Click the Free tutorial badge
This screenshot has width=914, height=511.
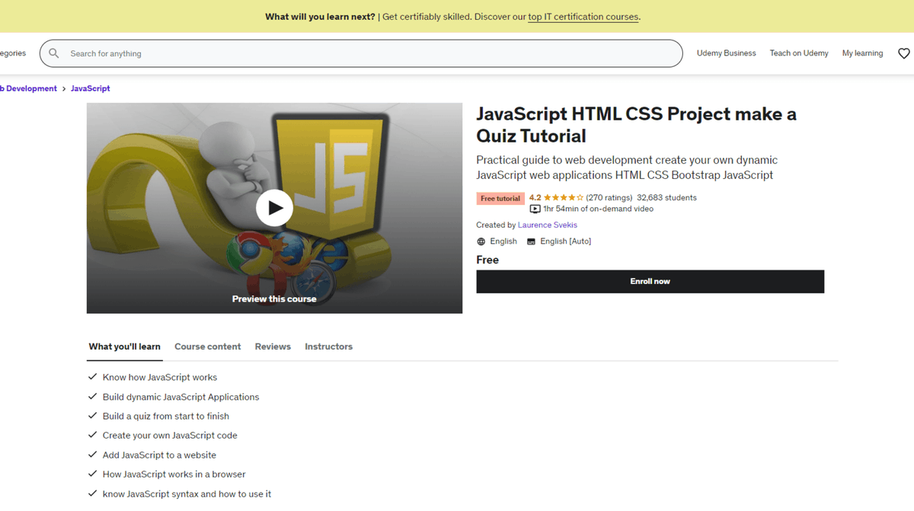coord(500,197)
